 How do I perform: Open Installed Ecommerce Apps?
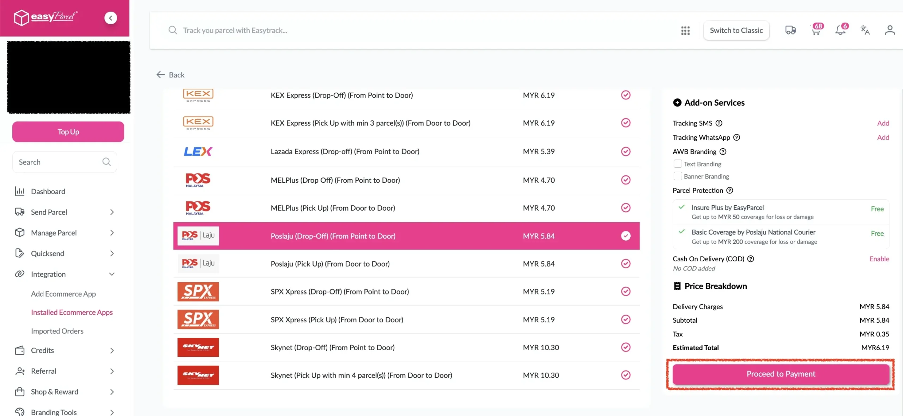click(72, 312)
